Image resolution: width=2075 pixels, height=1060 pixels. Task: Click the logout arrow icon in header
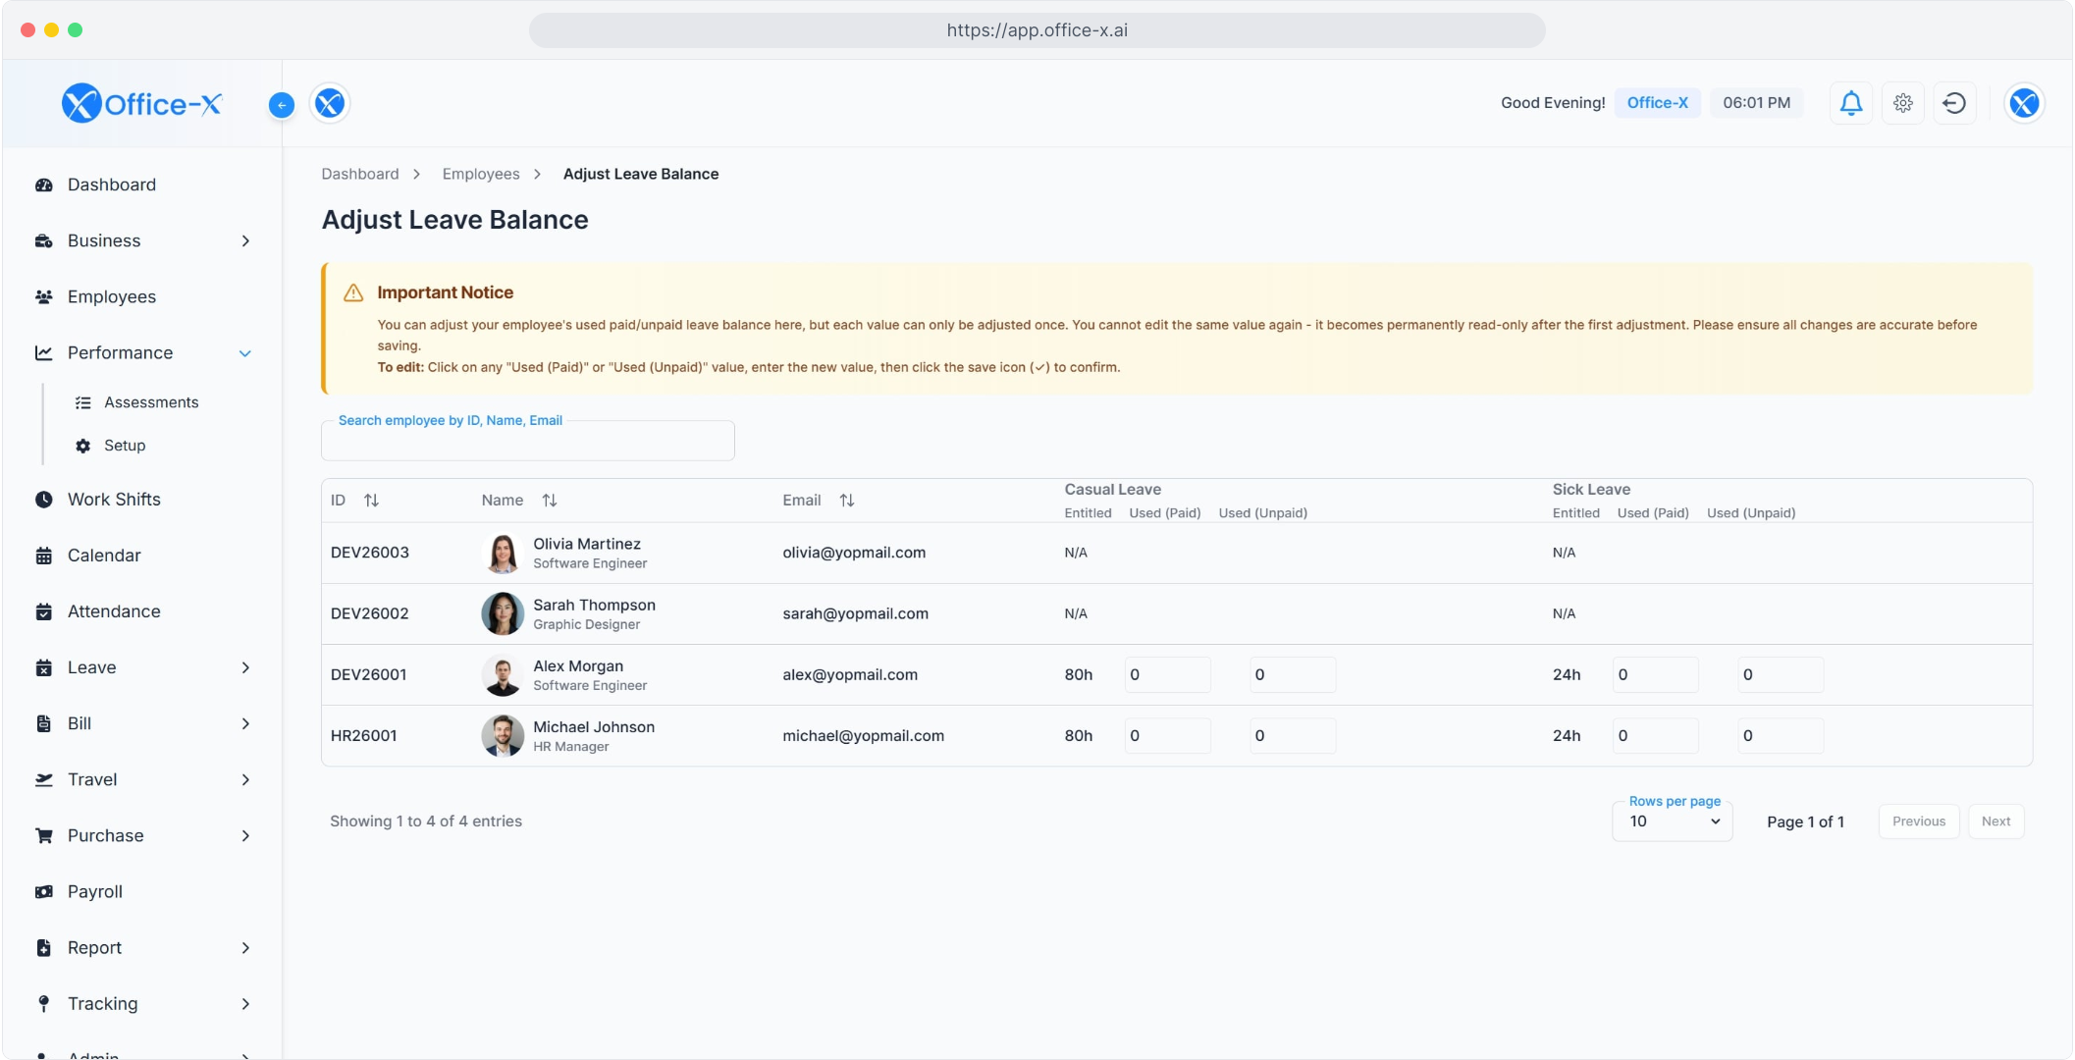coord(1954,103)
